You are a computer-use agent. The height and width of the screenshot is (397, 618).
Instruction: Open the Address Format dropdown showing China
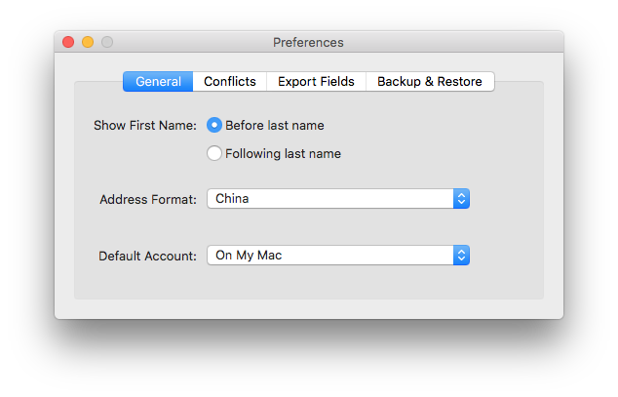click(338, 199)
